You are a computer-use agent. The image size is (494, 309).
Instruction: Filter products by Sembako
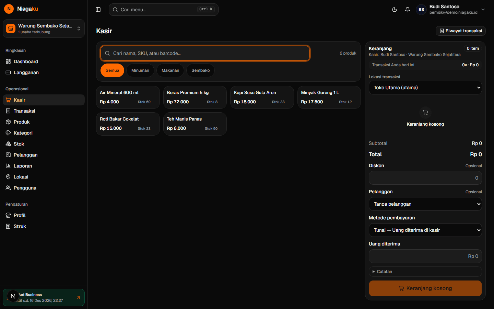point(201,70)
